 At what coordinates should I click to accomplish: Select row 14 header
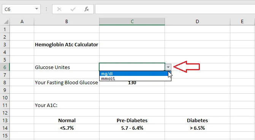pyautogui.click(x=5, y=128)
